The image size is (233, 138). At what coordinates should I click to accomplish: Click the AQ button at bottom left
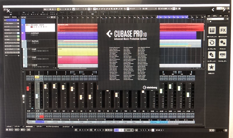(29, 130)
